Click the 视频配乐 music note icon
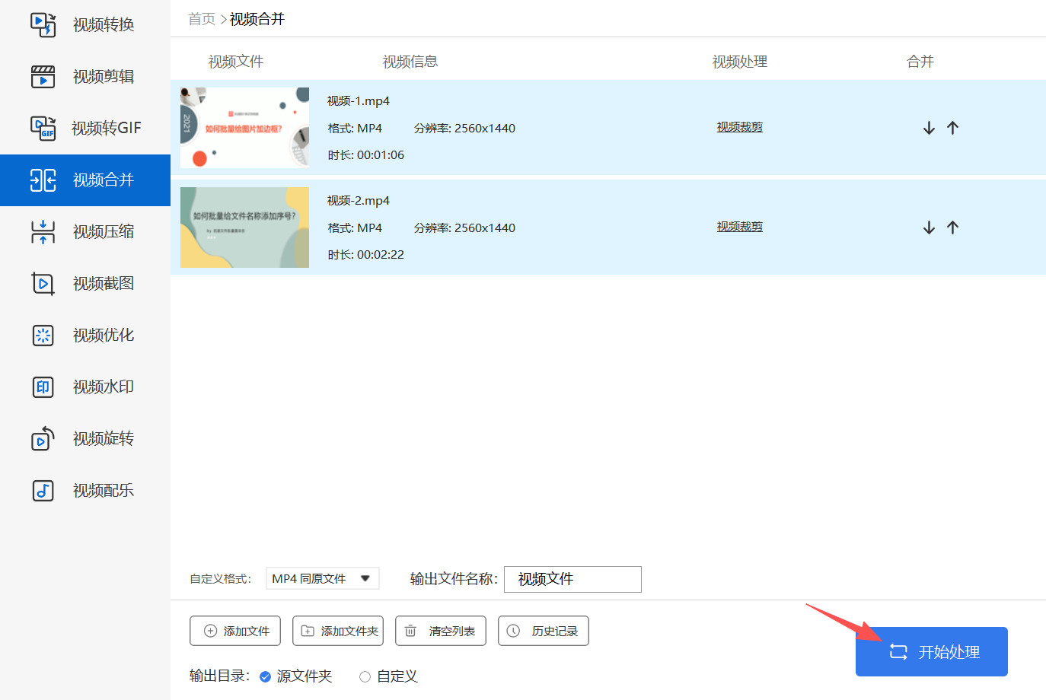 43,490
